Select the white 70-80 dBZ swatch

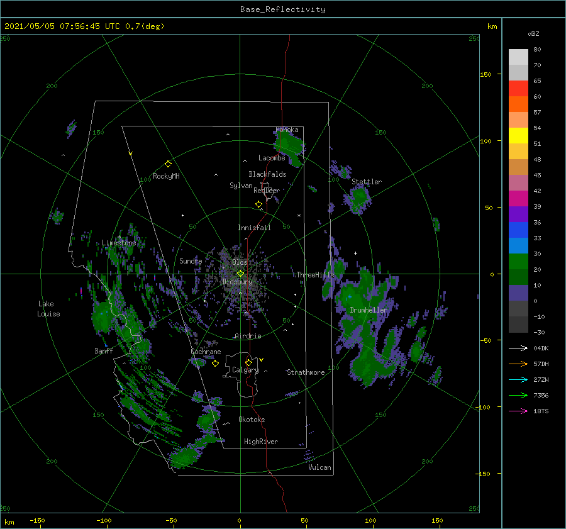(x=518, y=57)
